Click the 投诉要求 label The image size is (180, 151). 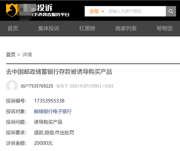(x=17, y=133)
